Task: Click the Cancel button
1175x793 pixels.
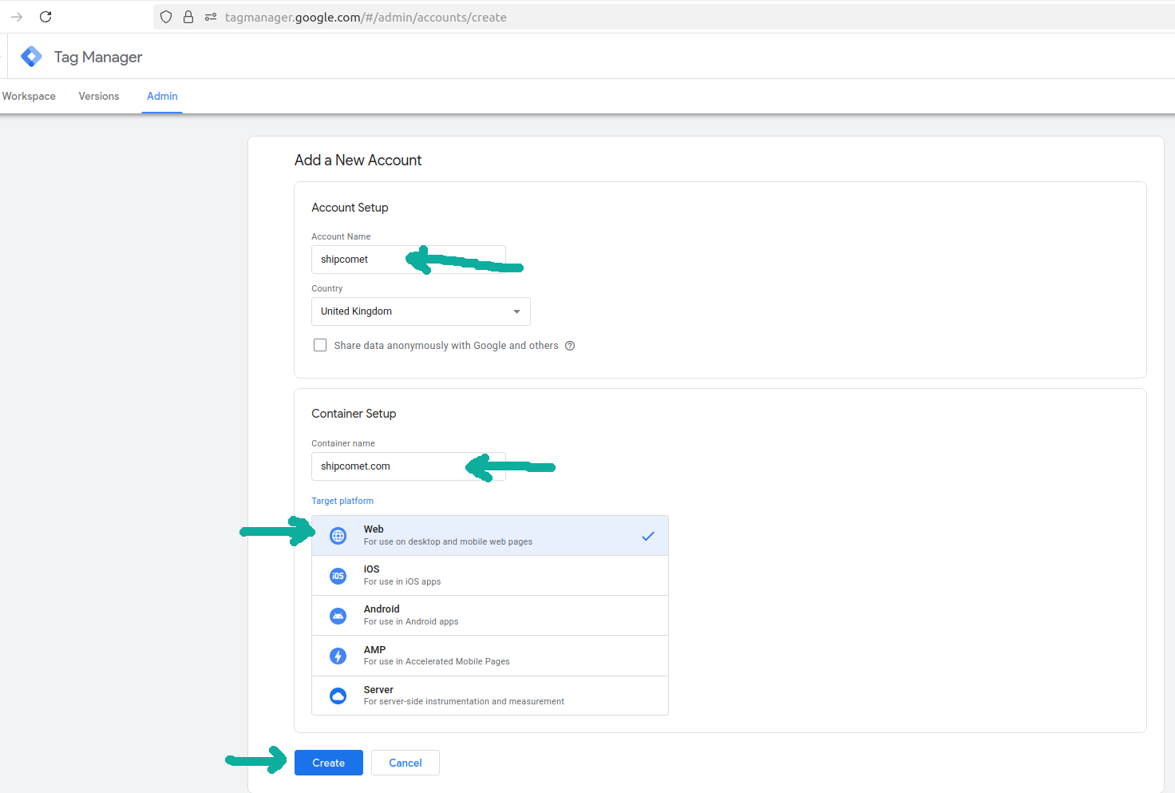Action: [x=406, y=763]
